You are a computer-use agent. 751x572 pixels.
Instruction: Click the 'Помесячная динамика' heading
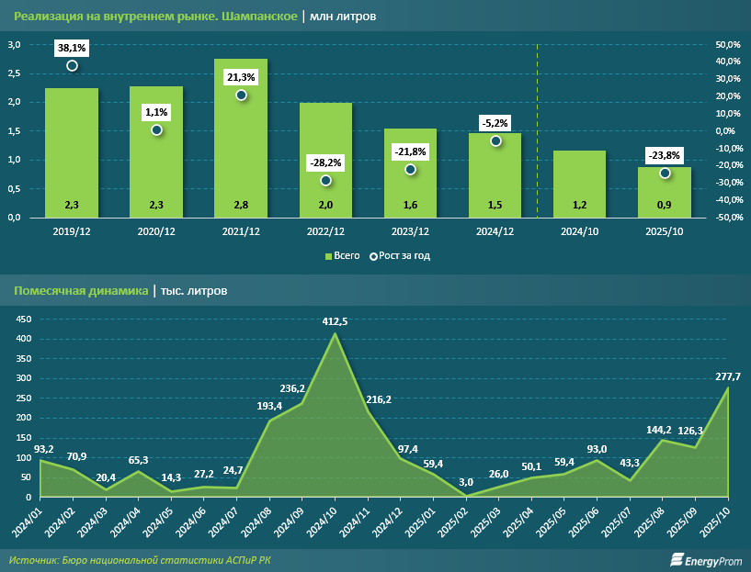coord(81,291)
